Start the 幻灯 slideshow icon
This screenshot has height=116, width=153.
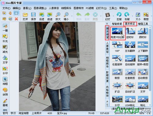coord(108,16)
